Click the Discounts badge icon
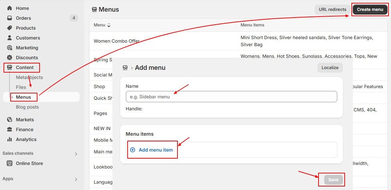The height and width of the screenshot is (190, 391). point(10,57)
